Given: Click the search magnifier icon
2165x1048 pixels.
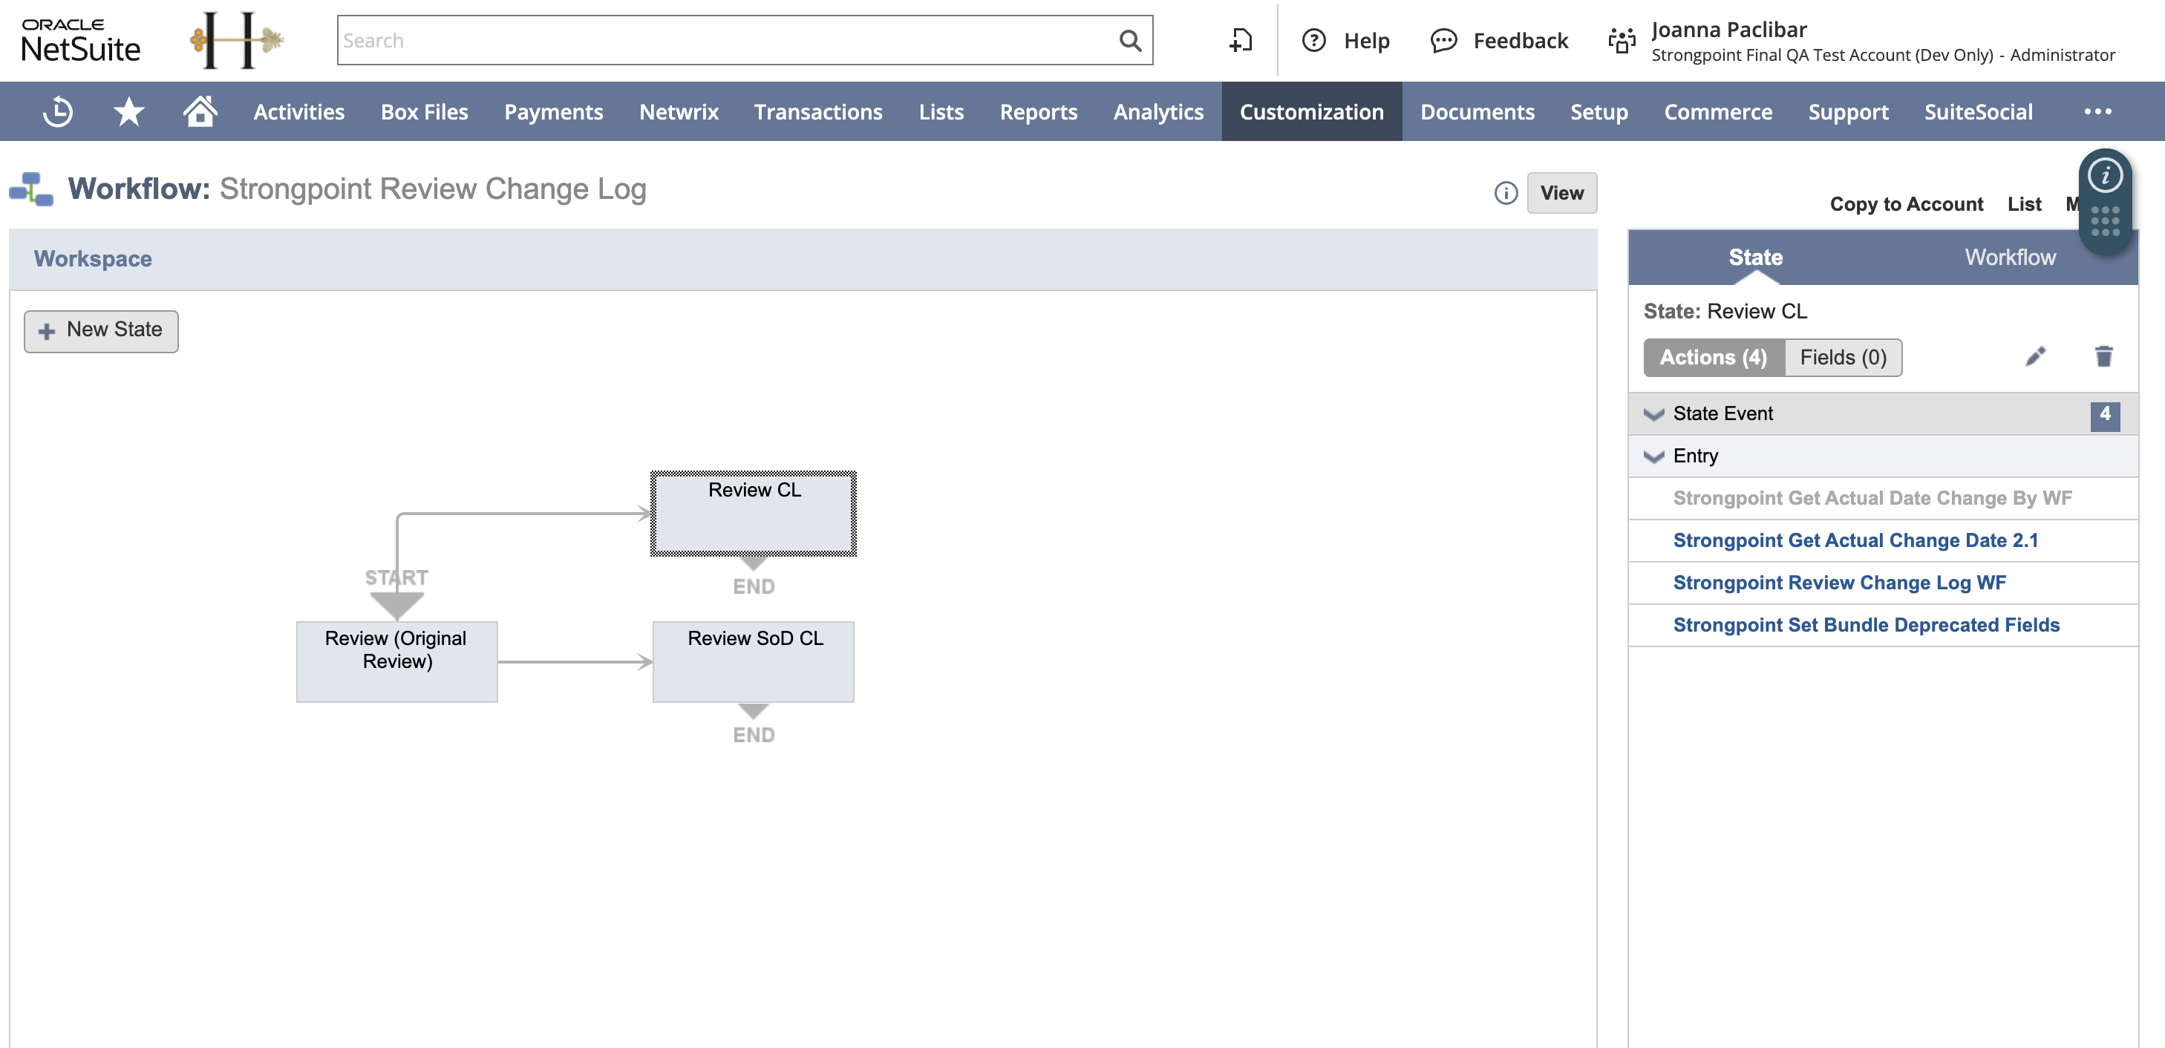Looking at the screenshot, I should pos(1129,40).
